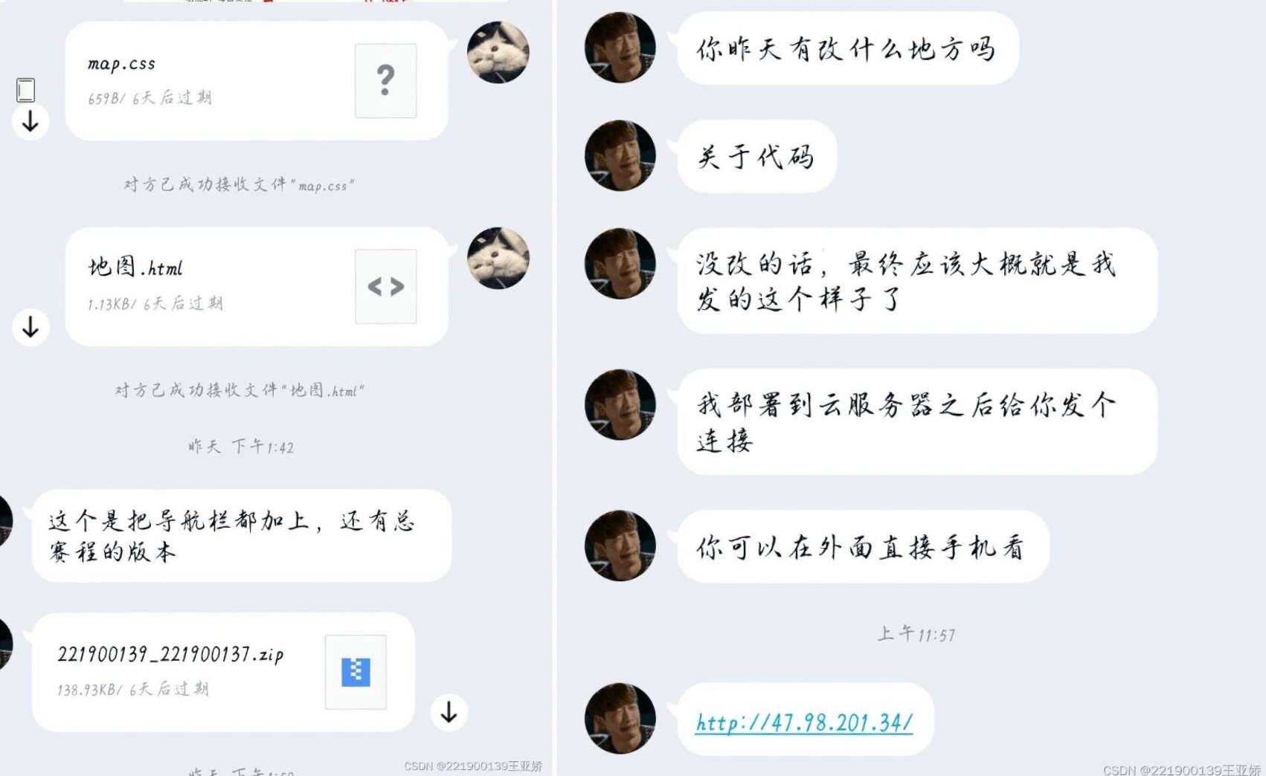Open the http://47.98.201.34/ link
The height and width of the screenshot is (776, 1266).
[804, 722]
